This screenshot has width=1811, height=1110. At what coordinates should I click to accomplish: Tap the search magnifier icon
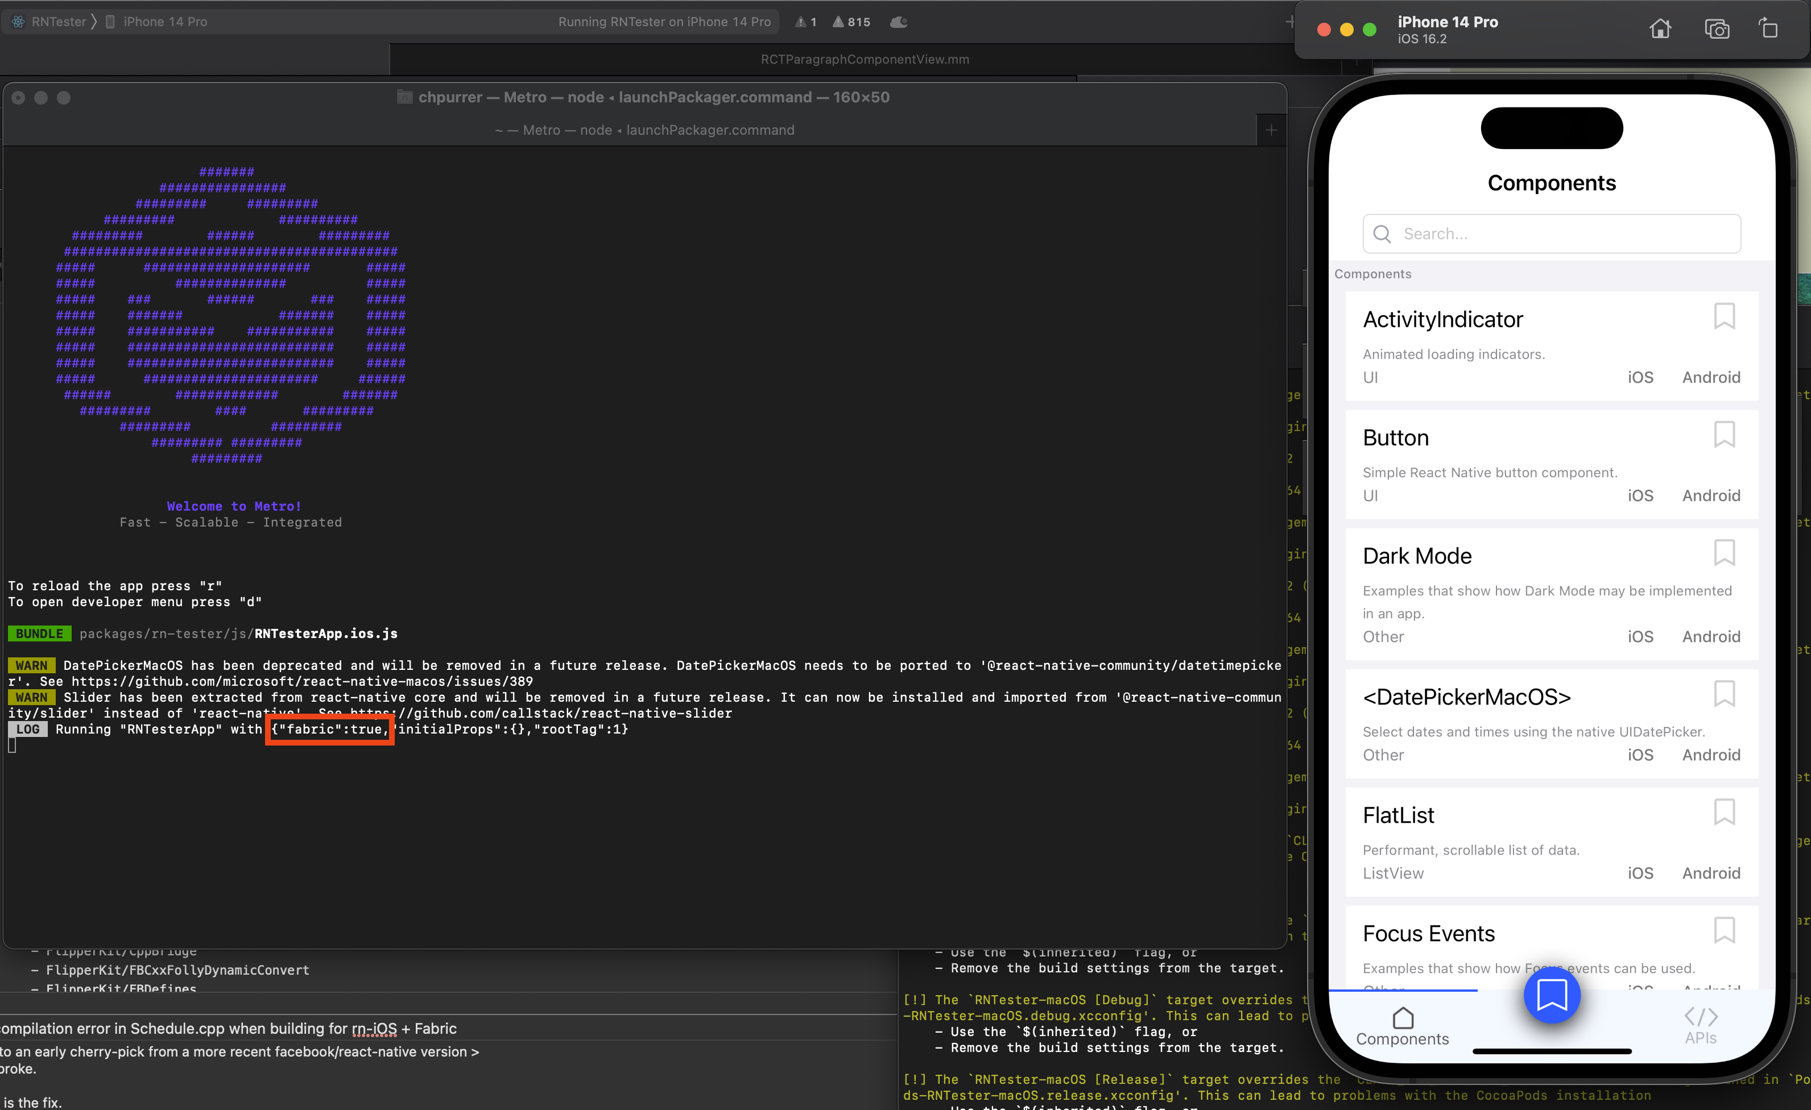point(1382,234)
